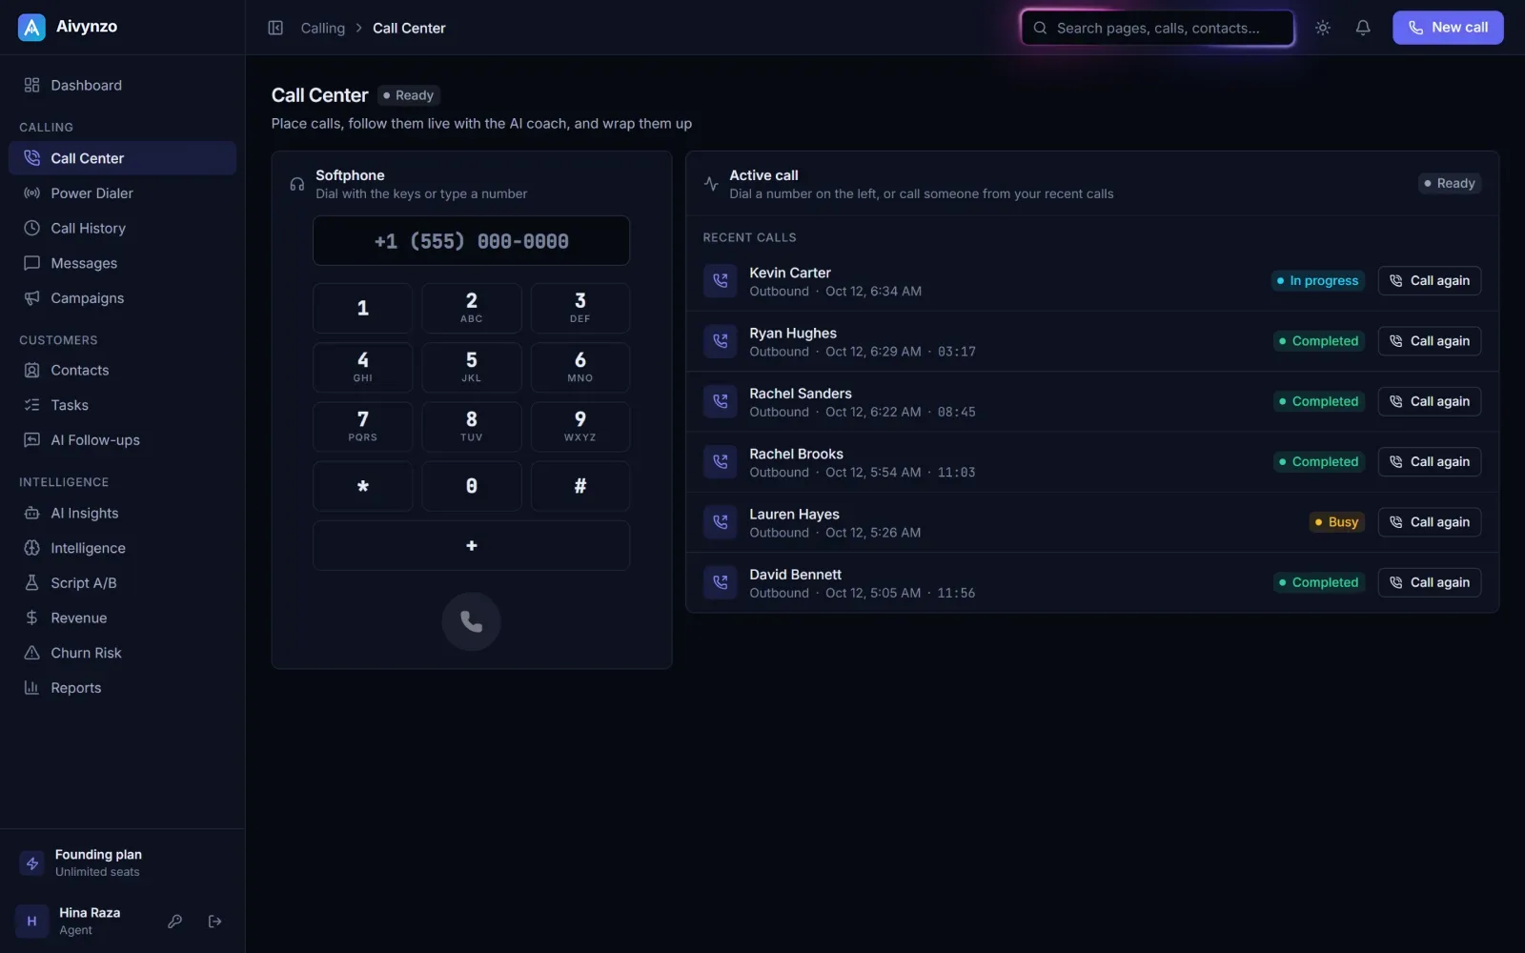Image resolution: width=1525 pixels, height=953 pixels.
Task: Open the Messages page
Action: [122, 263]
